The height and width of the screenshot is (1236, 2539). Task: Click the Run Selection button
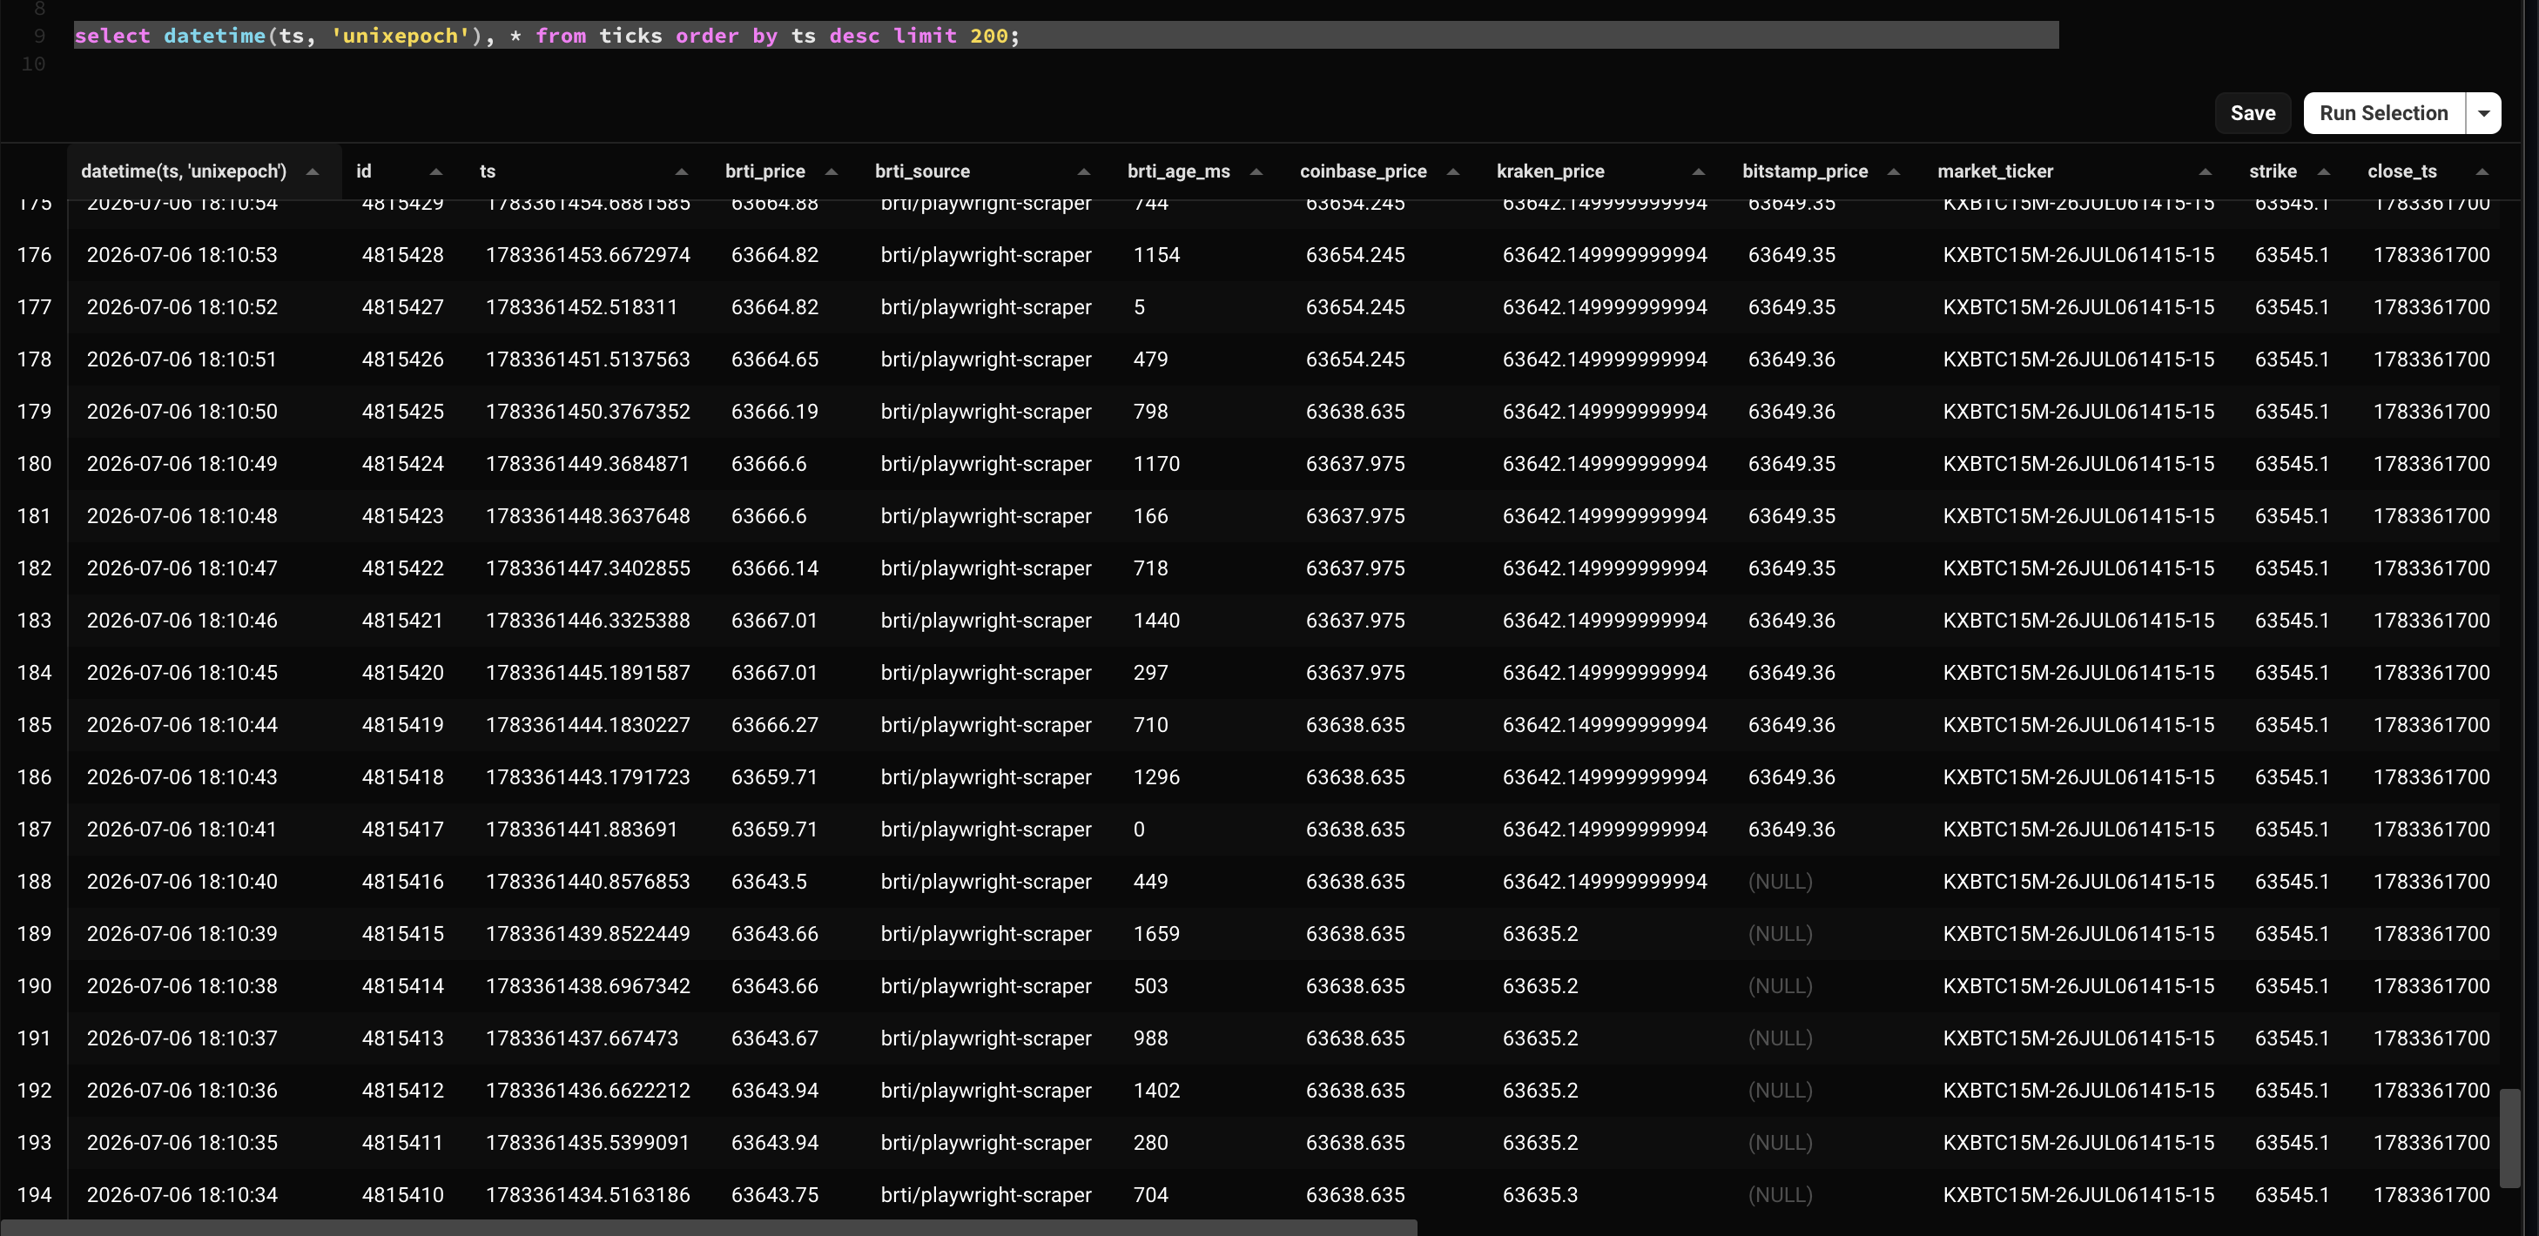click(x=2384, y=113)
